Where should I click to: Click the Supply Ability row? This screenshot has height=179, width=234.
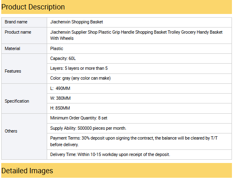tap(139, 129)
